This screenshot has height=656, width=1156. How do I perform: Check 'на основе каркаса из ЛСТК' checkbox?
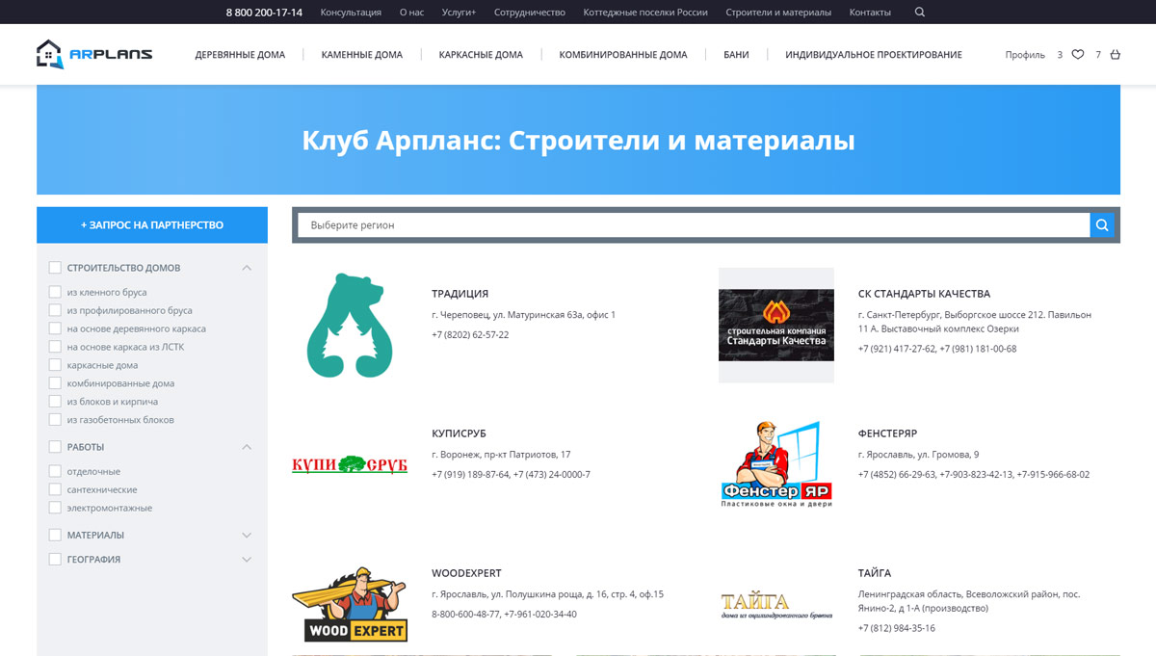(55, 347)
